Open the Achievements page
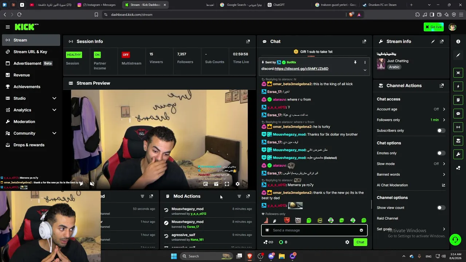 coord(31,87)
